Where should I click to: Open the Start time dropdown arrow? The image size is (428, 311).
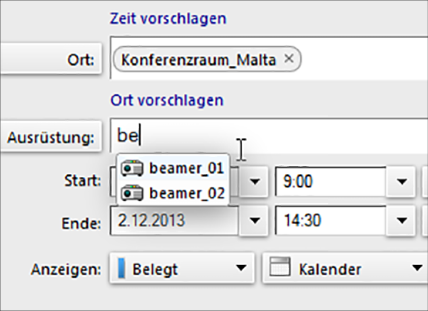click(401, 182)
